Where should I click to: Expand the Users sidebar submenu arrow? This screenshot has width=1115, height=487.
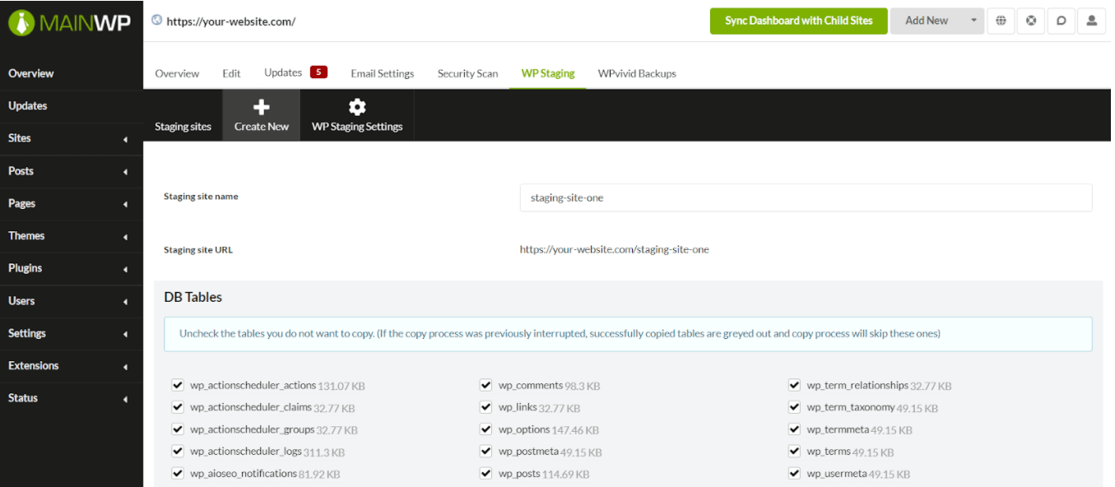(125, 302)
